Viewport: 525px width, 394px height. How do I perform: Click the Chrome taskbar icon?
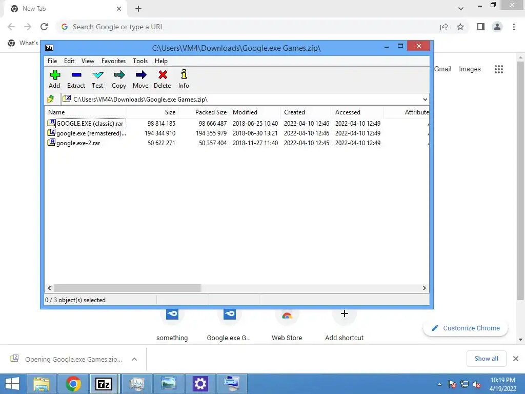[x=73, y=384]
